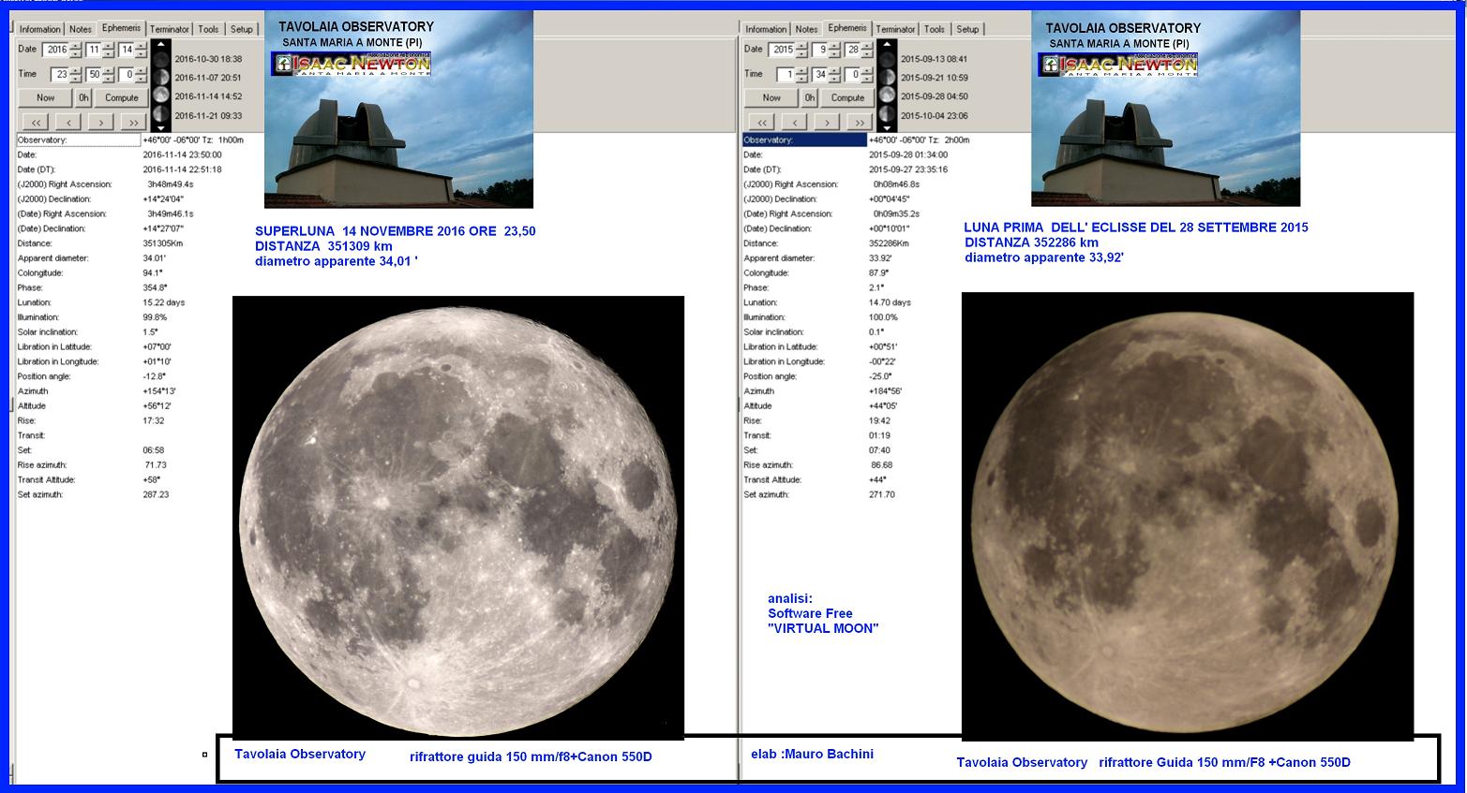This screenshot has height=793, width=1467.
Task: Open the Notes tab in the 2016 panel
Action: [81, 29]
